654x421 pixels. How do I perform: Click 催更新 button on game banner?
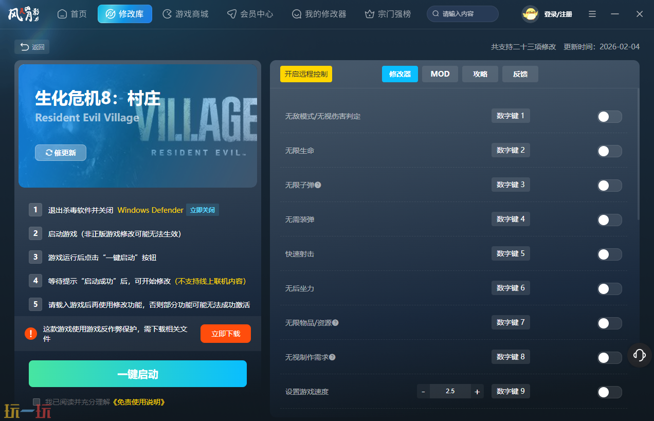tap(61, 153)
